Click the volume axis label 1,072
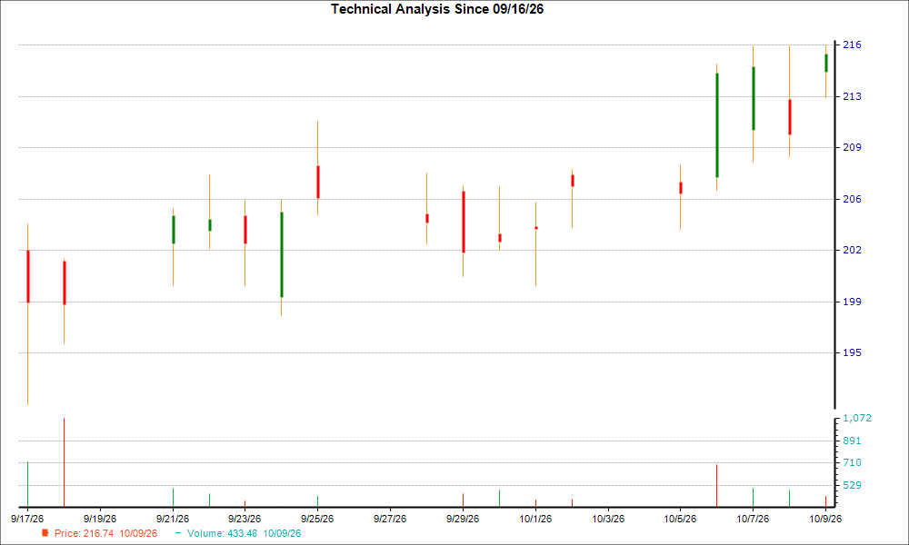Viewport: 909px width, 545px height. pyautogui.click(x=857, y=418)
